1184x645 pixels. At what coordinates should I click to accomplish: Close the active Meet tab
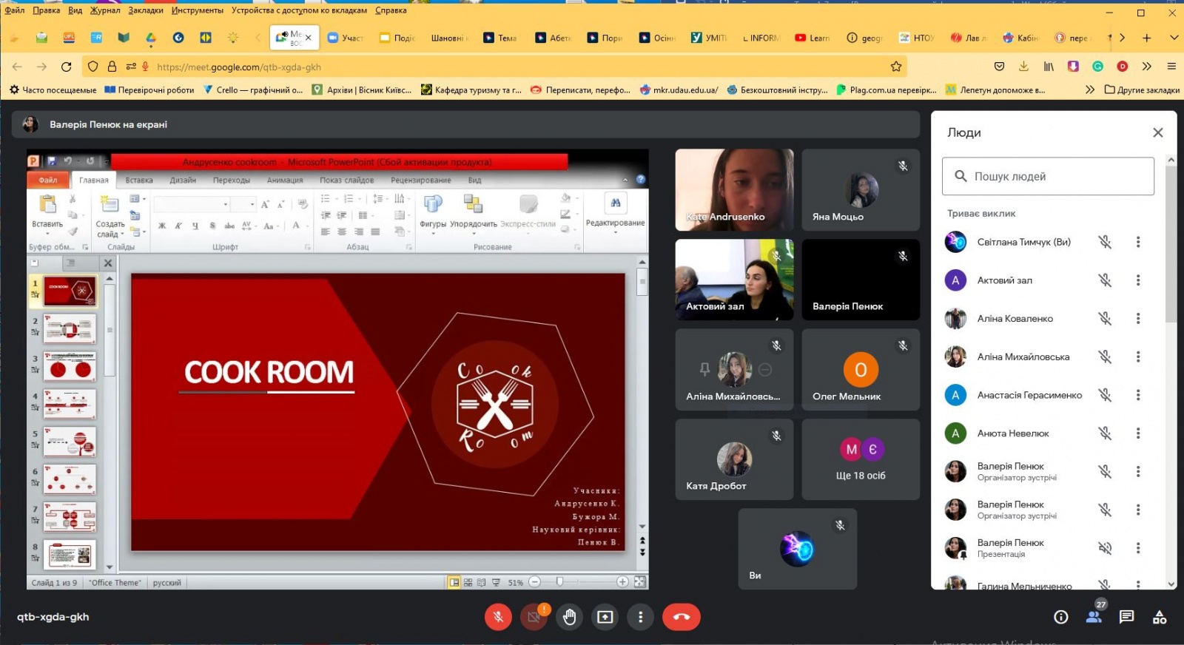point(309,38)
